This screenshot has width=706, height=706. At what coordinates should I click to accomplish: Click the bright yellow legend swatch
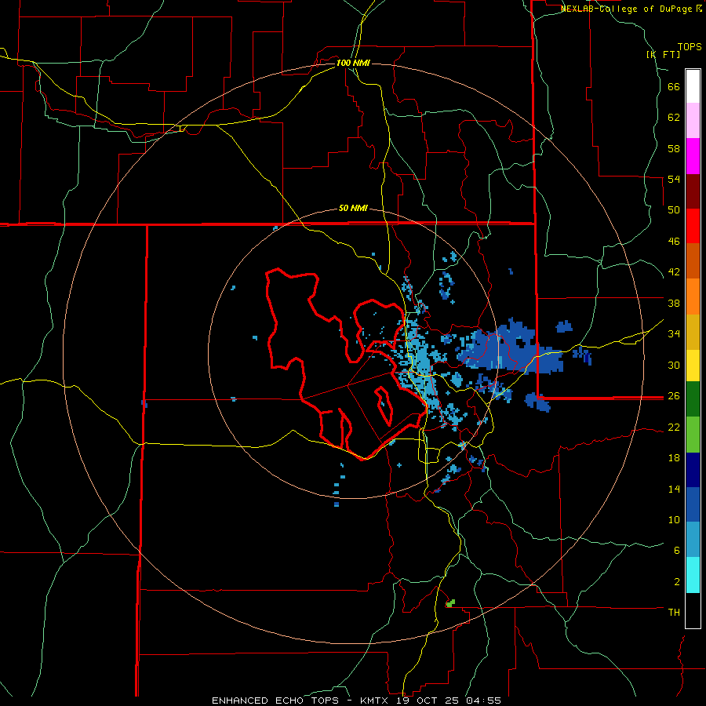click(693, 365)
